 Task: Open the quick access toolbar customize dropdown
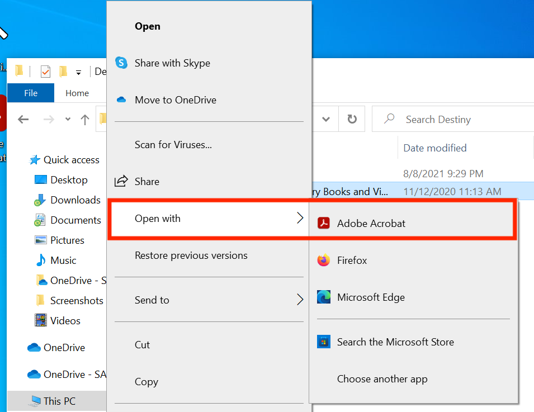pyautogui.click(x=78, y=72)
